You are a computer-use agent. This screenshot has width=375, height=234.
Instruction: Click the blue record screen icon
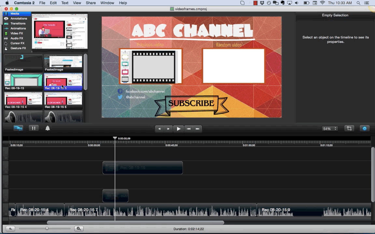click(18, 128)
